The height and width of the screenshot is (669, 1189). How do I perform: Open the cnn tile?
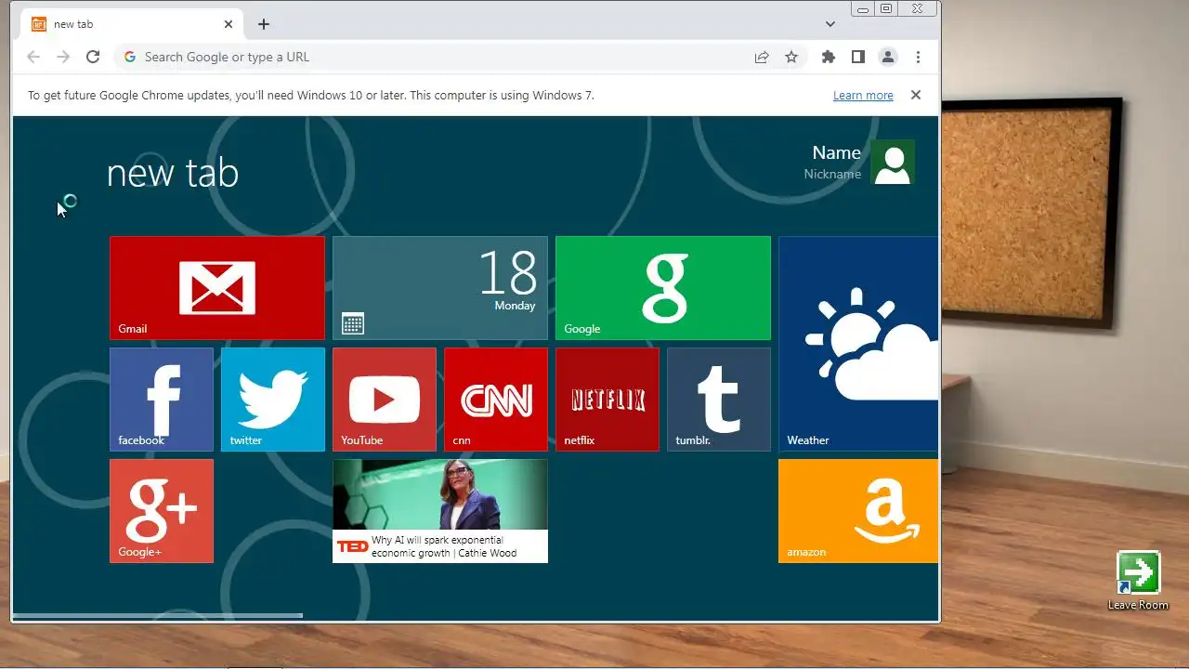point(496,400)
